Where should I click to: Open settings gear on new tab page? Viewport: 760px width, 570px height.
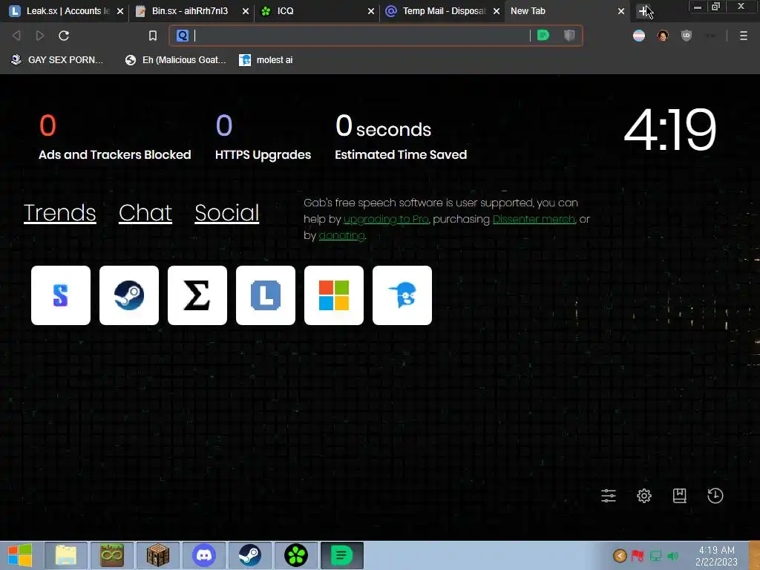click(644, 495)
